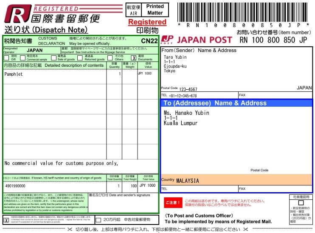Click the MALAYSIA country field
This screenshot has height=233, width=315.
(188, 180)
